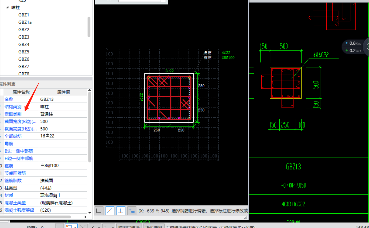369x228 pixels.
Task: Click the 角筋 property label in list
Action: 9,144
